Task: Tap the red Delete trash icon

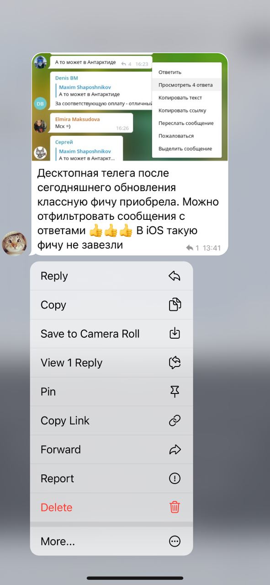Action: tap(175, 507)
